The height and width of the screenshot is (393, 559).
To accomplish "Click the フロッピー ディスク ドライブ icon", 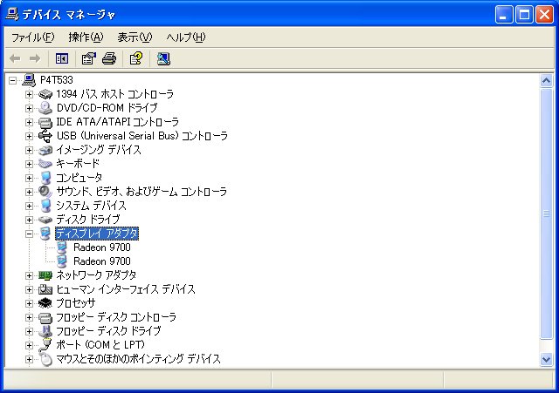I will tap(45, 331).
